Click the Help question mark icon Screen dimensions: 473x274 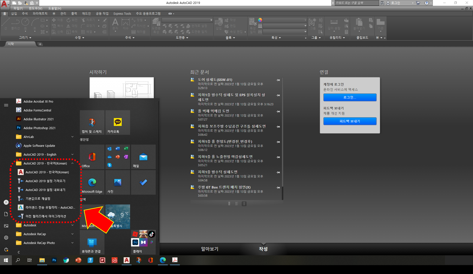coord(427,3)
